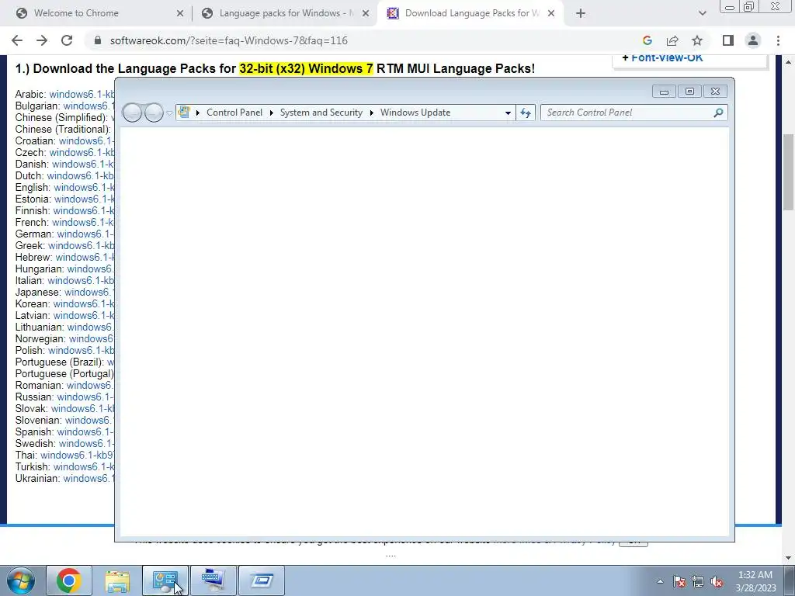Open Thai language pack link
This screenshot has height=596, width=795.
point(77,455)
